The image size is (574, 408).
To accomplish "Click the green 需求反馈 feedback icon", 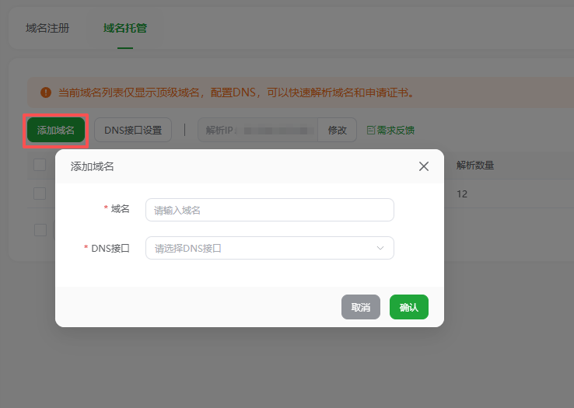I will coord(371,131).
